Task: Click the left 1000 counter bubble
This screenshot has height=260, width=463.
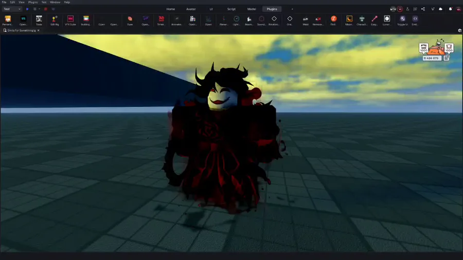Action: pyautogui.click(x=423, y=48)
